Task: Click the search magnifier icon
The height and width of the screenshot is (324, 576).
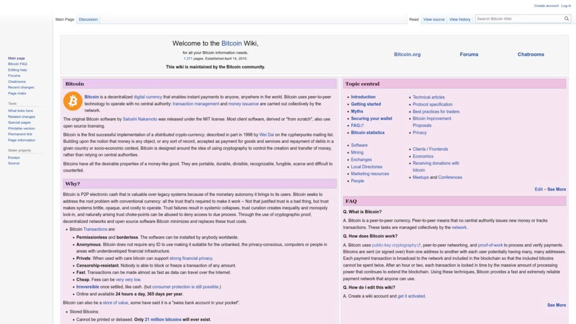Action: point(566,19)
